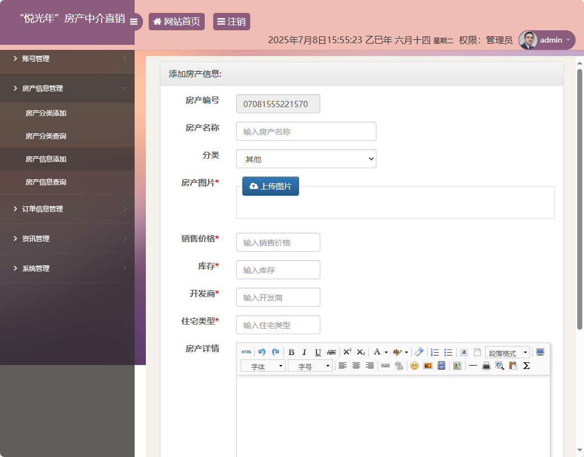Insert an emoji using the smiley face icon
Screen dimensions: 584x457
(415, 366)
